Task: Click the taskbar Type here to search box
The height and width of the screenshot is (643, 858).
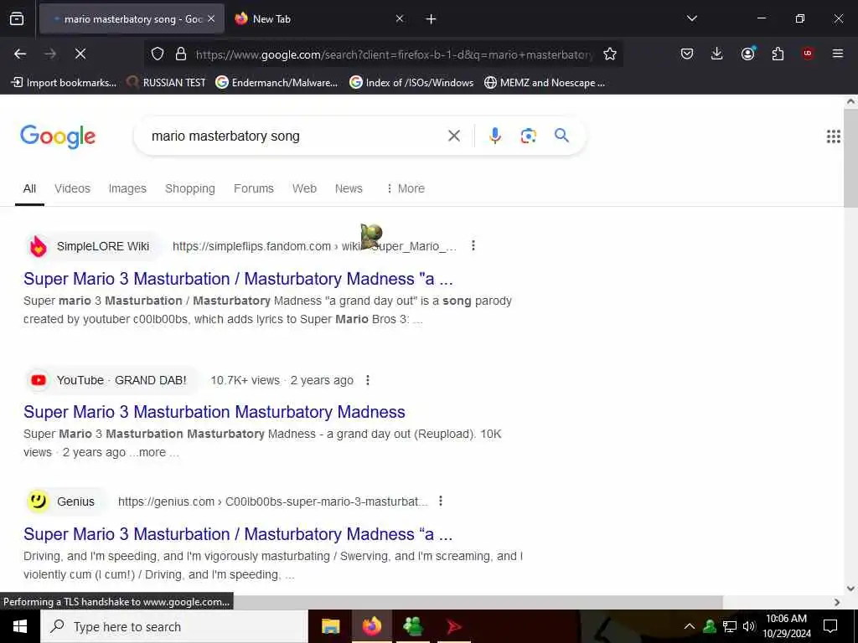Action: (174, 626)
